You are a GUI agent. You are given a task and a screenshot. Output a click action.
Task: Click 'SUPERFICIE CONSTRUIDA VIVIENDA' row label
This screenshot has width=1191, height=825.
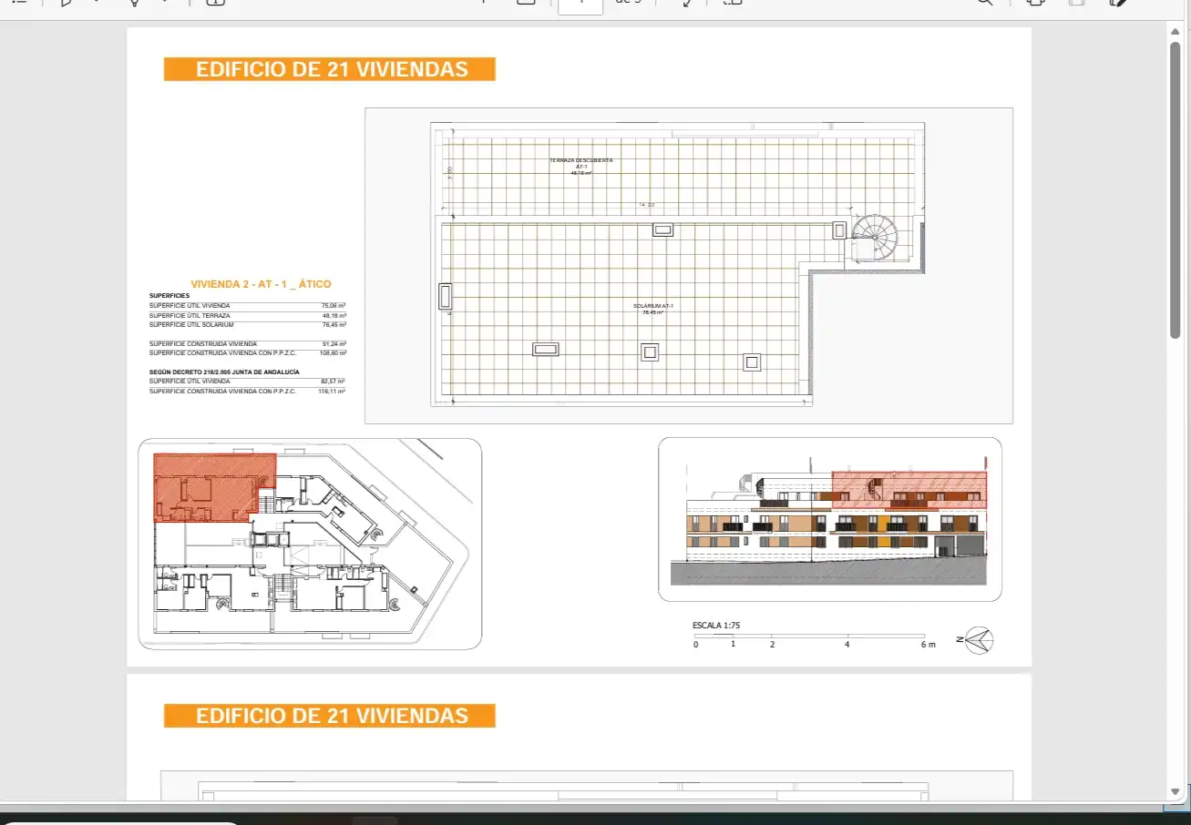(x=203, y=343)
